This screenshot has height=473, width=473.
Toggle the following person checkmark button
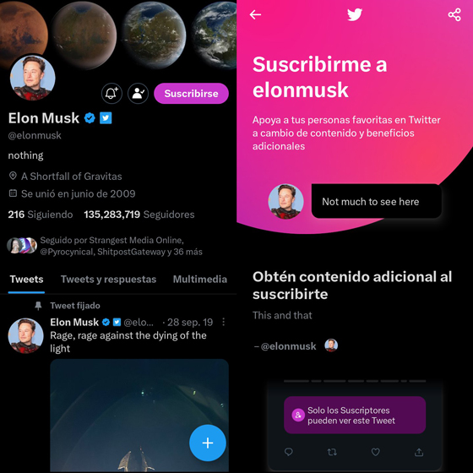point(139,93)
